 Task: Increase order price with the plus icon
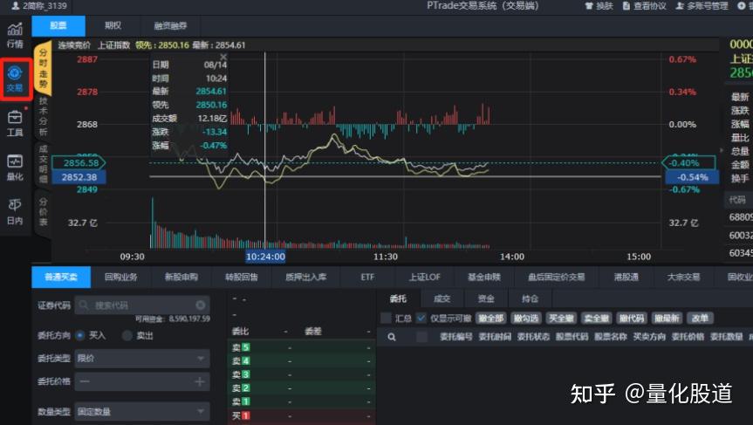tap(200, 381)
